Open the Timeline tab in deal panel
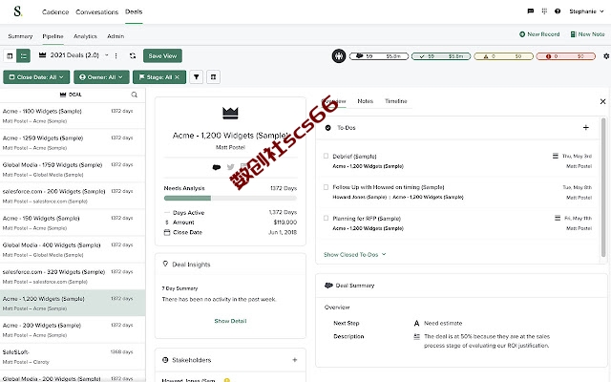This screenshot has width=611, height=382. coord(396,101)
